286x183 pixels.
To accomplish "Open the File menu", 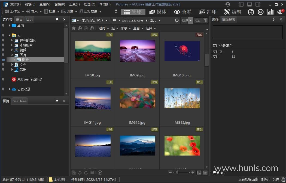I will [15, 4].
